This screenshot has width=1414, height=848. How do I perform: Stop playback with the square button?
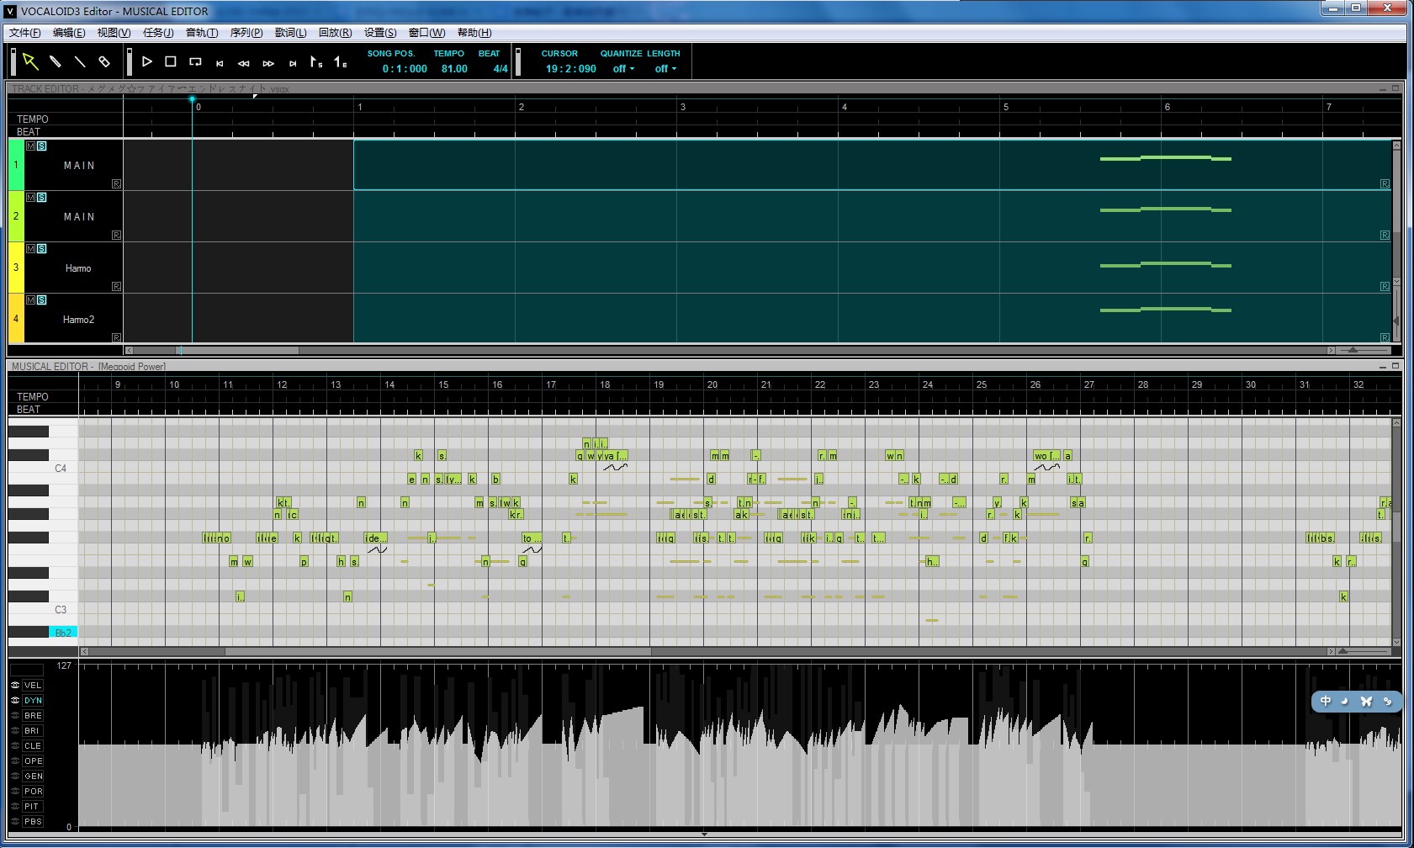[171, 61]
